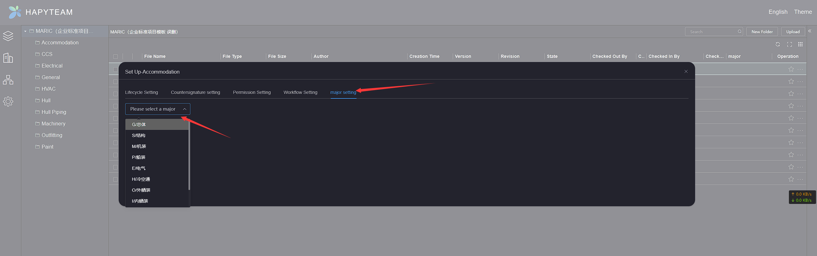Open the Please select a major dropdown

157,109
